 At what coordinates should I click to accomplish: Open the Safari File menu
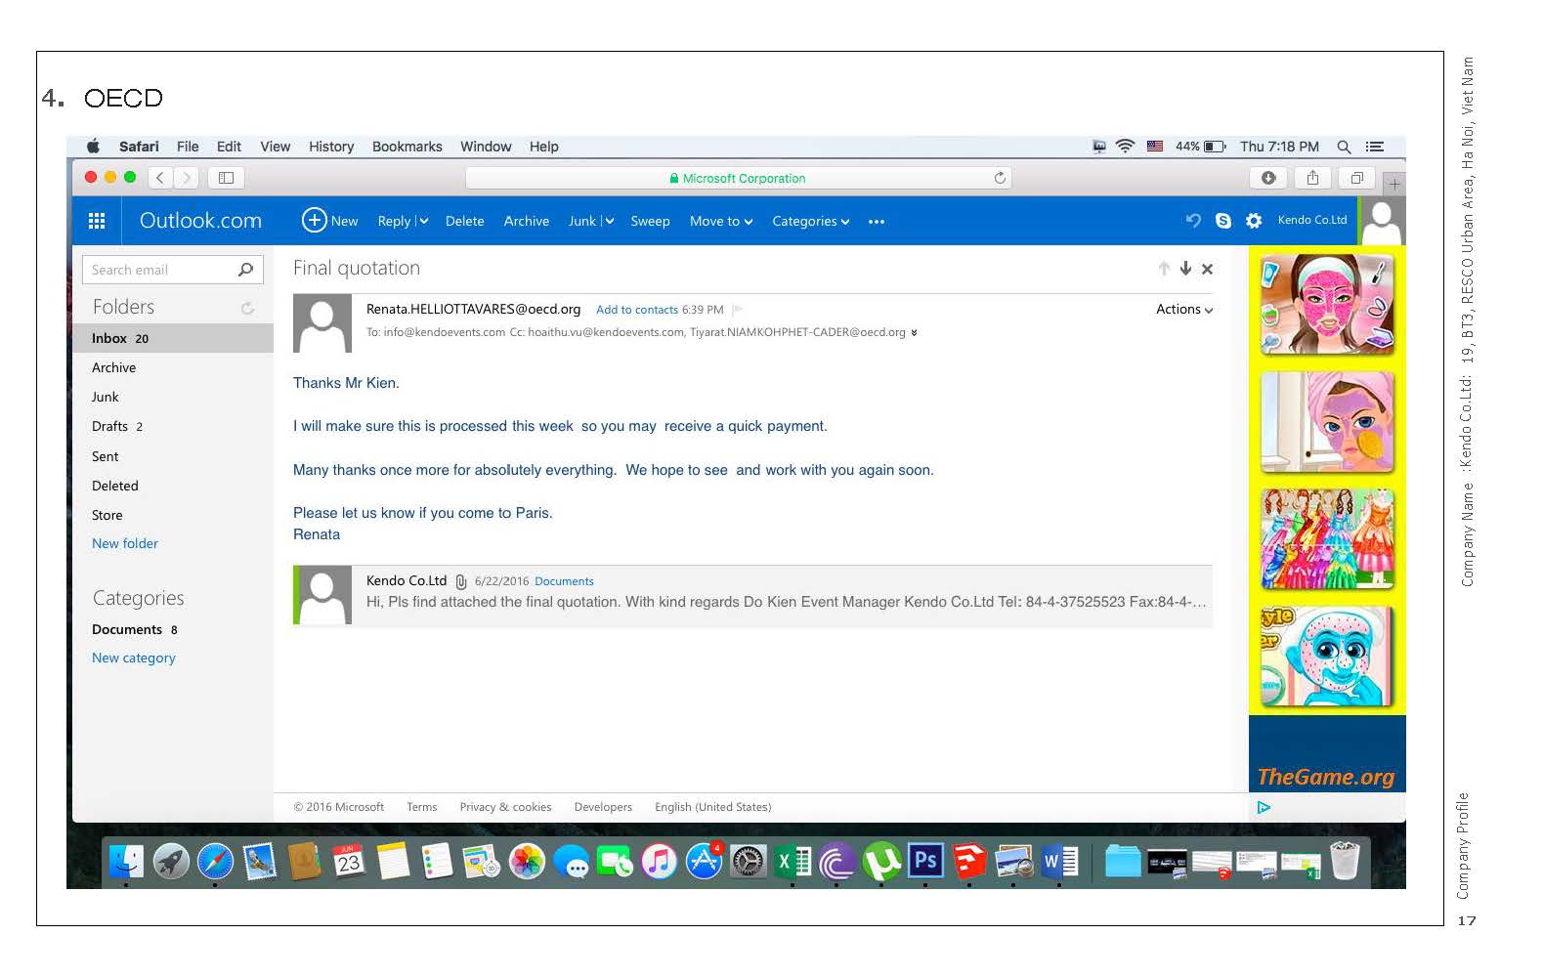(x=188, y=147)
